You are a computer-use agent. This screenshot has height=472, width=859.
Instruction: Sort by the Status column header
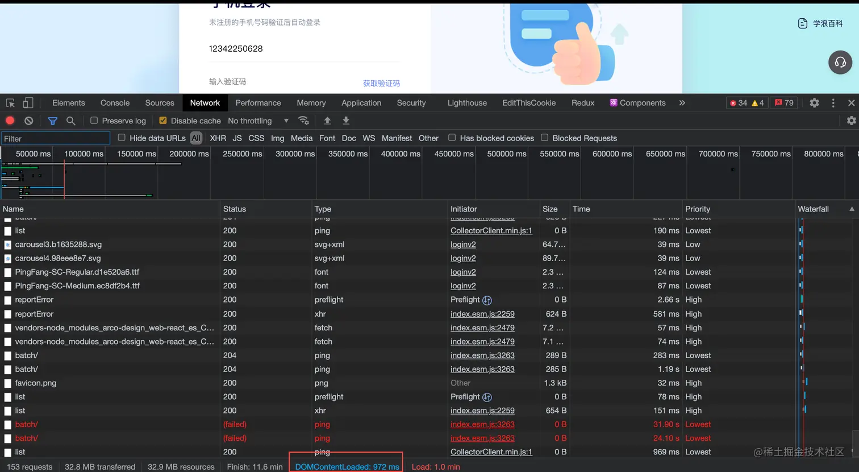[266, 209]
